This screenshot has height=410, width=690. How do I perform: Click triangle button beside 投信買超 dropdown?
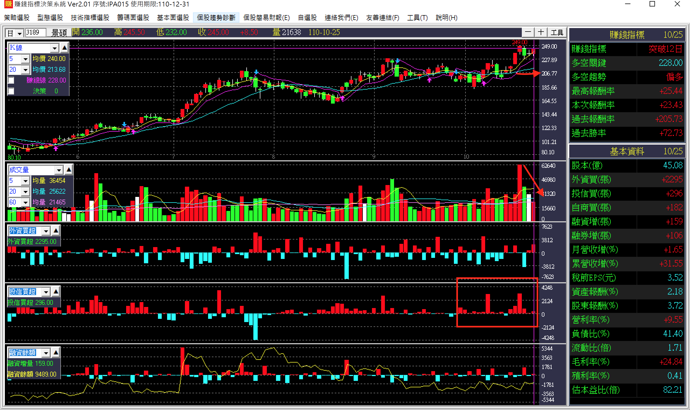point(56,292)
